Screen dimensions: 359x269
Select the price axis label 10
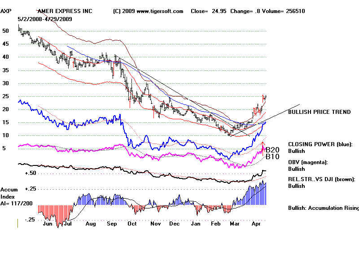click(5, 135)
